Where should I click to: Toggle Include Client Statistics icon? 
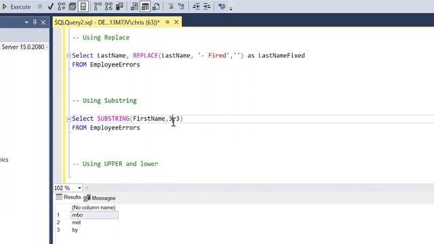click(119, 6)
